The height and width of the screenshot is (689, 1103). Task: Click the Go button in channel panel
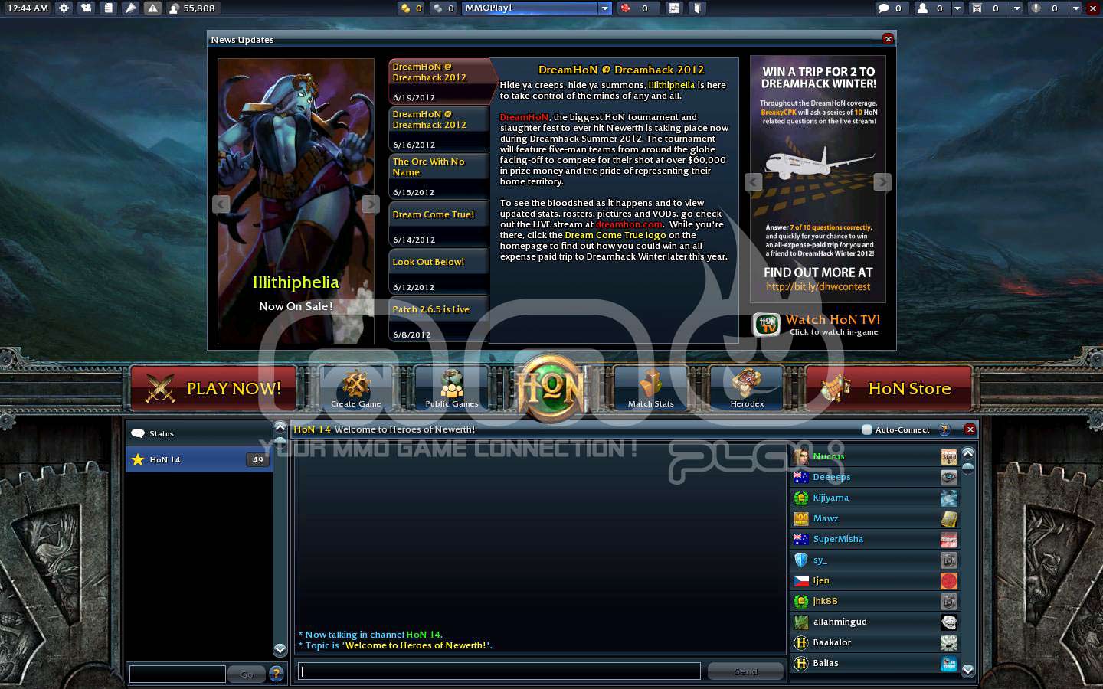pyautogui.click(x=247, y=674)
